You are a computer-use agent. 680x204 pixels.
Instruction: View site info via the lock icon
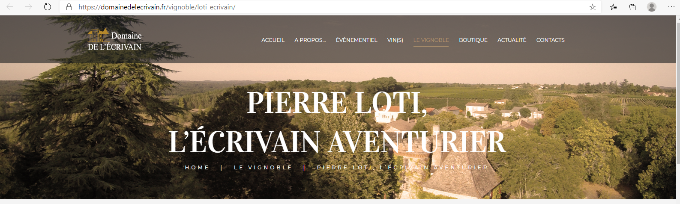(x=69, y=7)
